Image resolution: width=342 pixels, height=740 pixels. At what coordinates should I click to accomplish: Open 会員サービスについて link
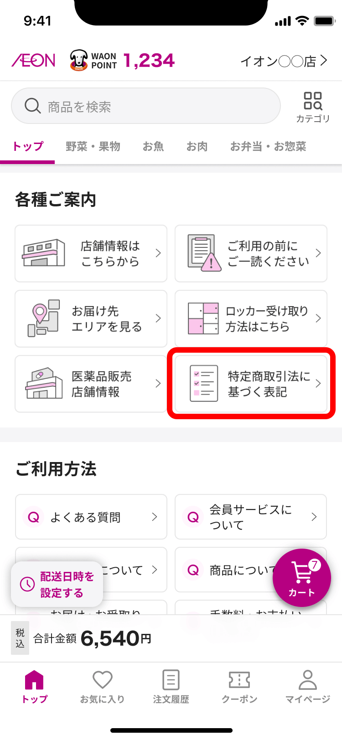[251, 517]
